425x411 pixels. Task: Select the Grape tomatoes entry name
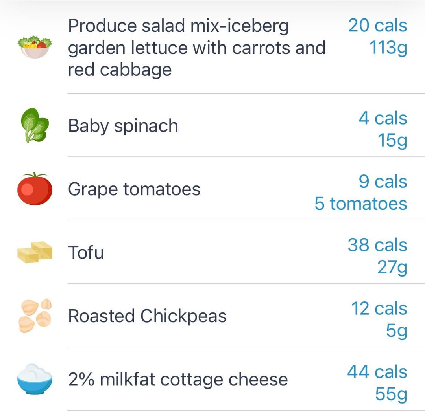click(x=134, y=189)
